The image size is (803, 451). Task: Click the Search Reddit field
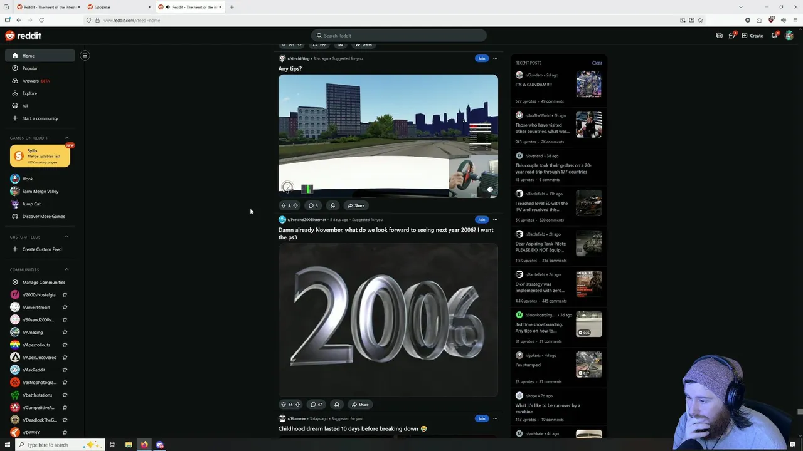(x=398, y=36)
